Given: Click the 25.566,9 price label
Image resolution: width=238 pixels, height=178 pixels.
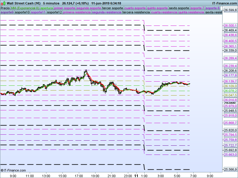Looking at the screenshot, I should coord(230,169).
